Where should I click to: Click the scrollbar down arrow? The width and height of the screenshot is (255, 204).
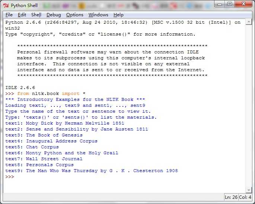point(249,190)
